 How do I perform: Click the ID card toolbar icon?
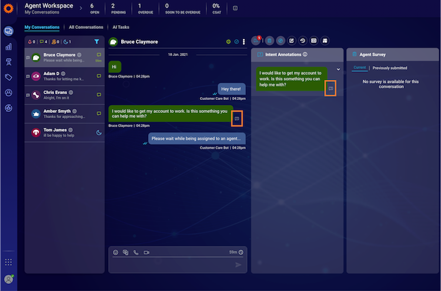313,41
